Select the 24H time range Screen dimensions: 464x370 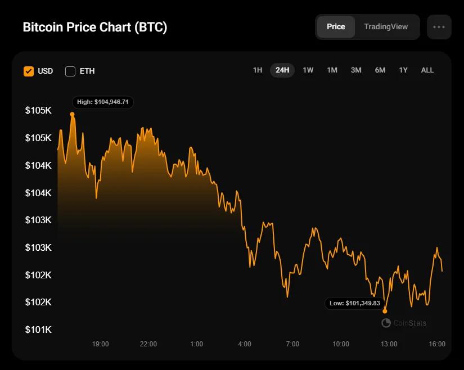[282, 70]
